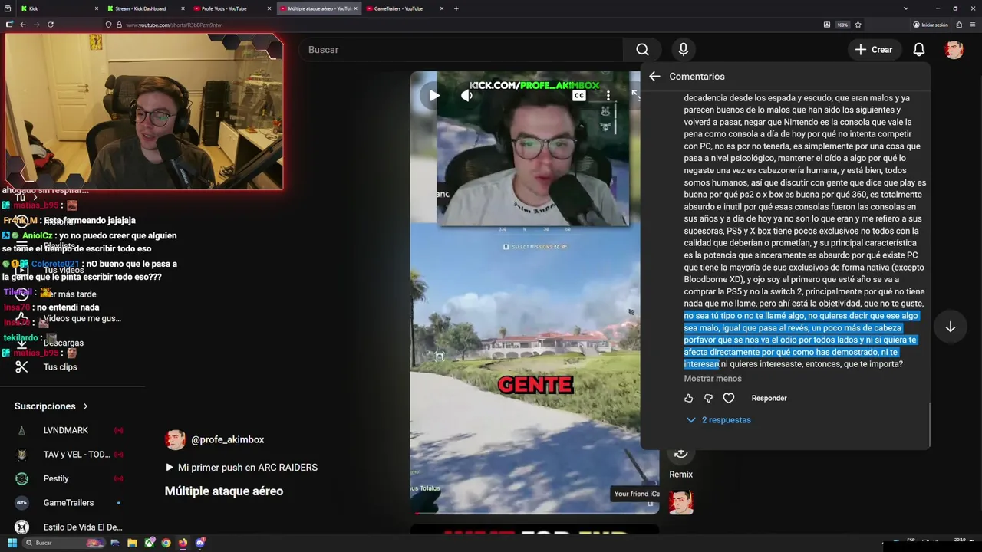Viewport: 982px width, 552px height.
Task: Click the Comentarios panel heading
Action: [697, 77]
